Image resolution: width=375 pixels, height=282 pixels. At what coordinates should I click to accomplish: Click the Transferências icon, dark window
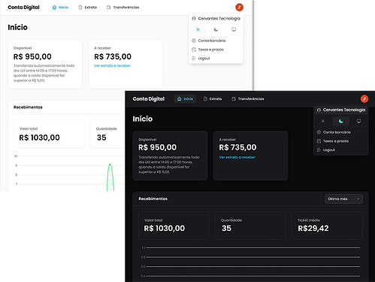coord(234,99)
